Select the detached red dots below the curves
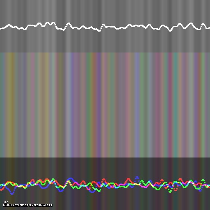Screen dimensions: 210x210 coord(176,189)
